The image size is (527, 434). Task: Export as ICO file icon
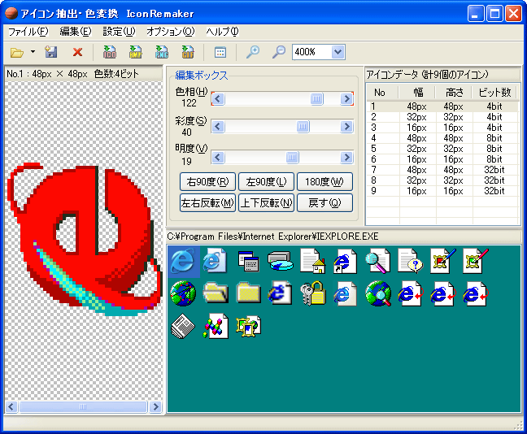[110, 52]
